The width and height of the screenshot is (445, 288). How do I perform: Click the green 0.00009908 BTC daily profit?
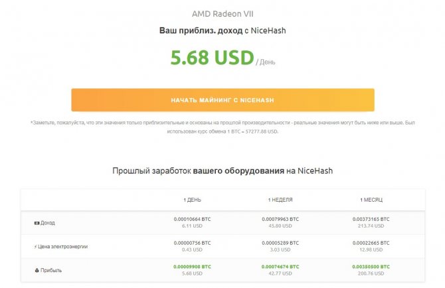tap(192, 267)
